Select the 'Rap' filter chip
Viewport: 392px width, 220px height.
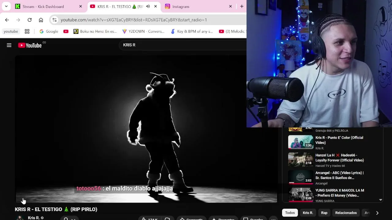tap(324, 213)
